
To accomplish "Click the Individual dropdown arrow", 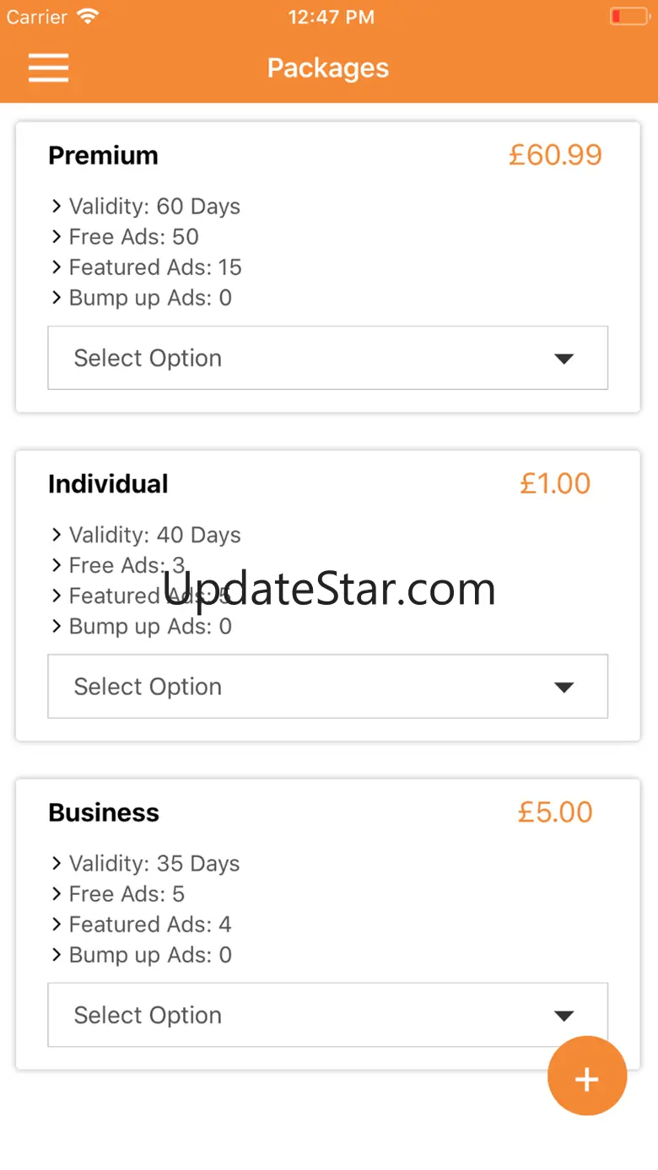I will [x=564, y=687].
